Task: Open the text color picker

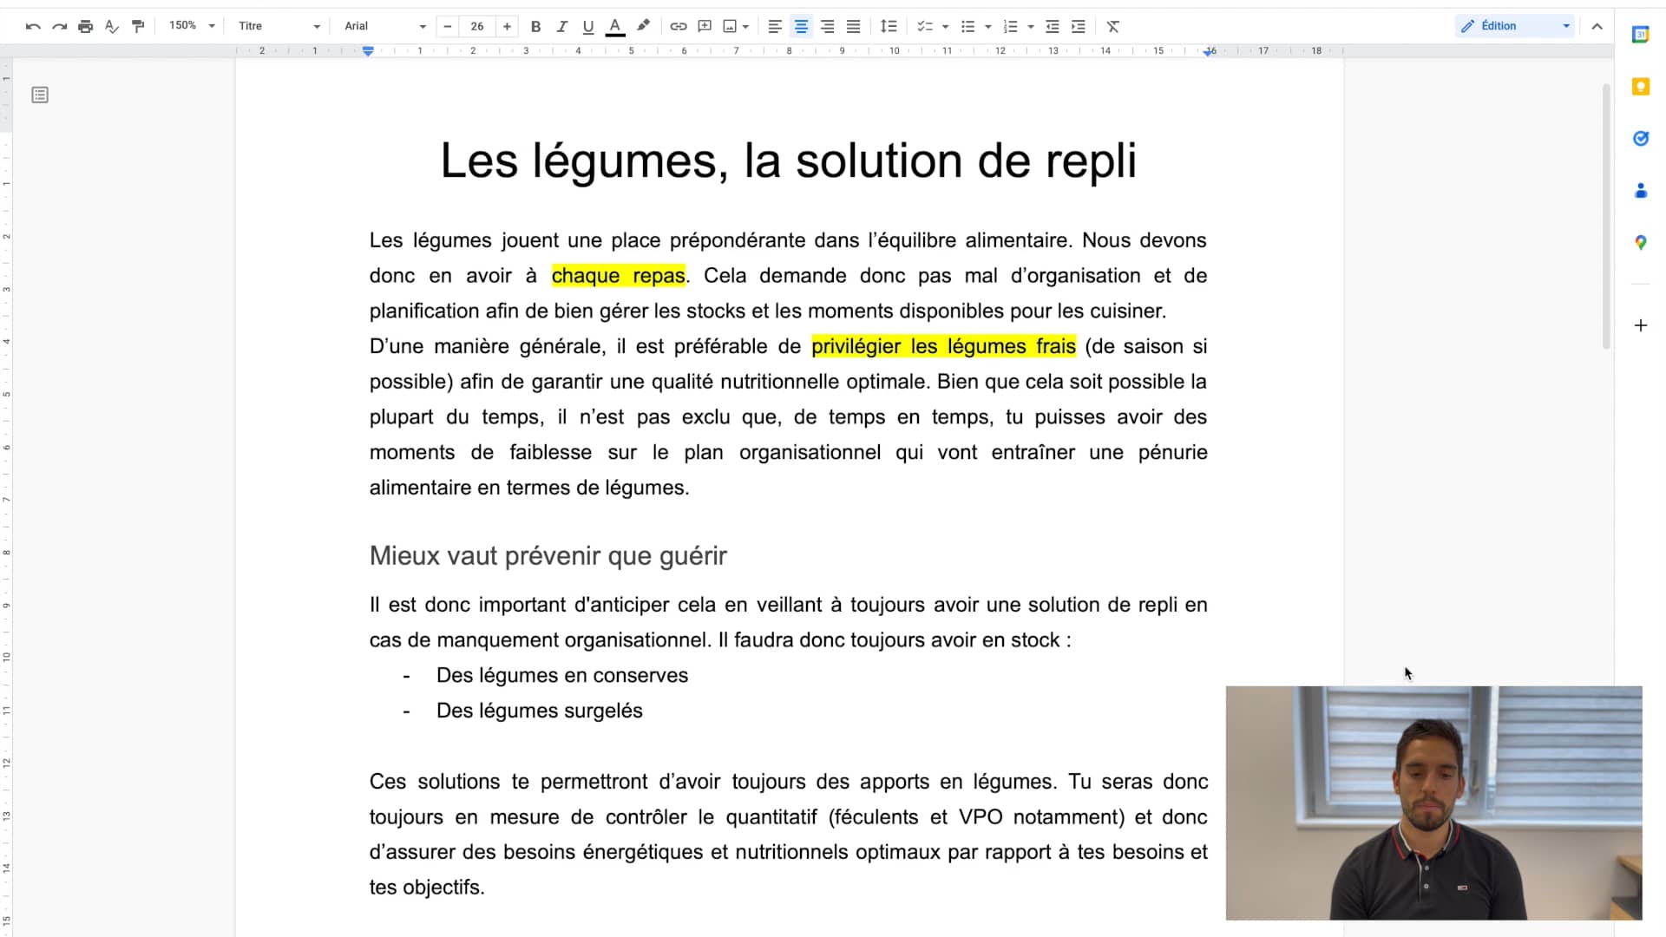Action: [x=615, y=26]
